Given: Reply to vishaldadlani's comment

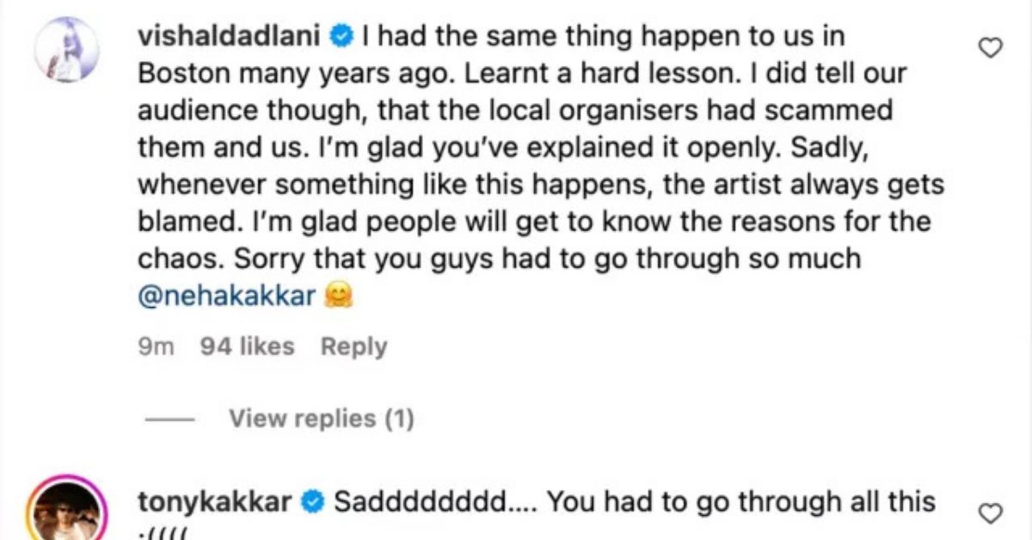Looking at the screenshot, I should point(353,347).
